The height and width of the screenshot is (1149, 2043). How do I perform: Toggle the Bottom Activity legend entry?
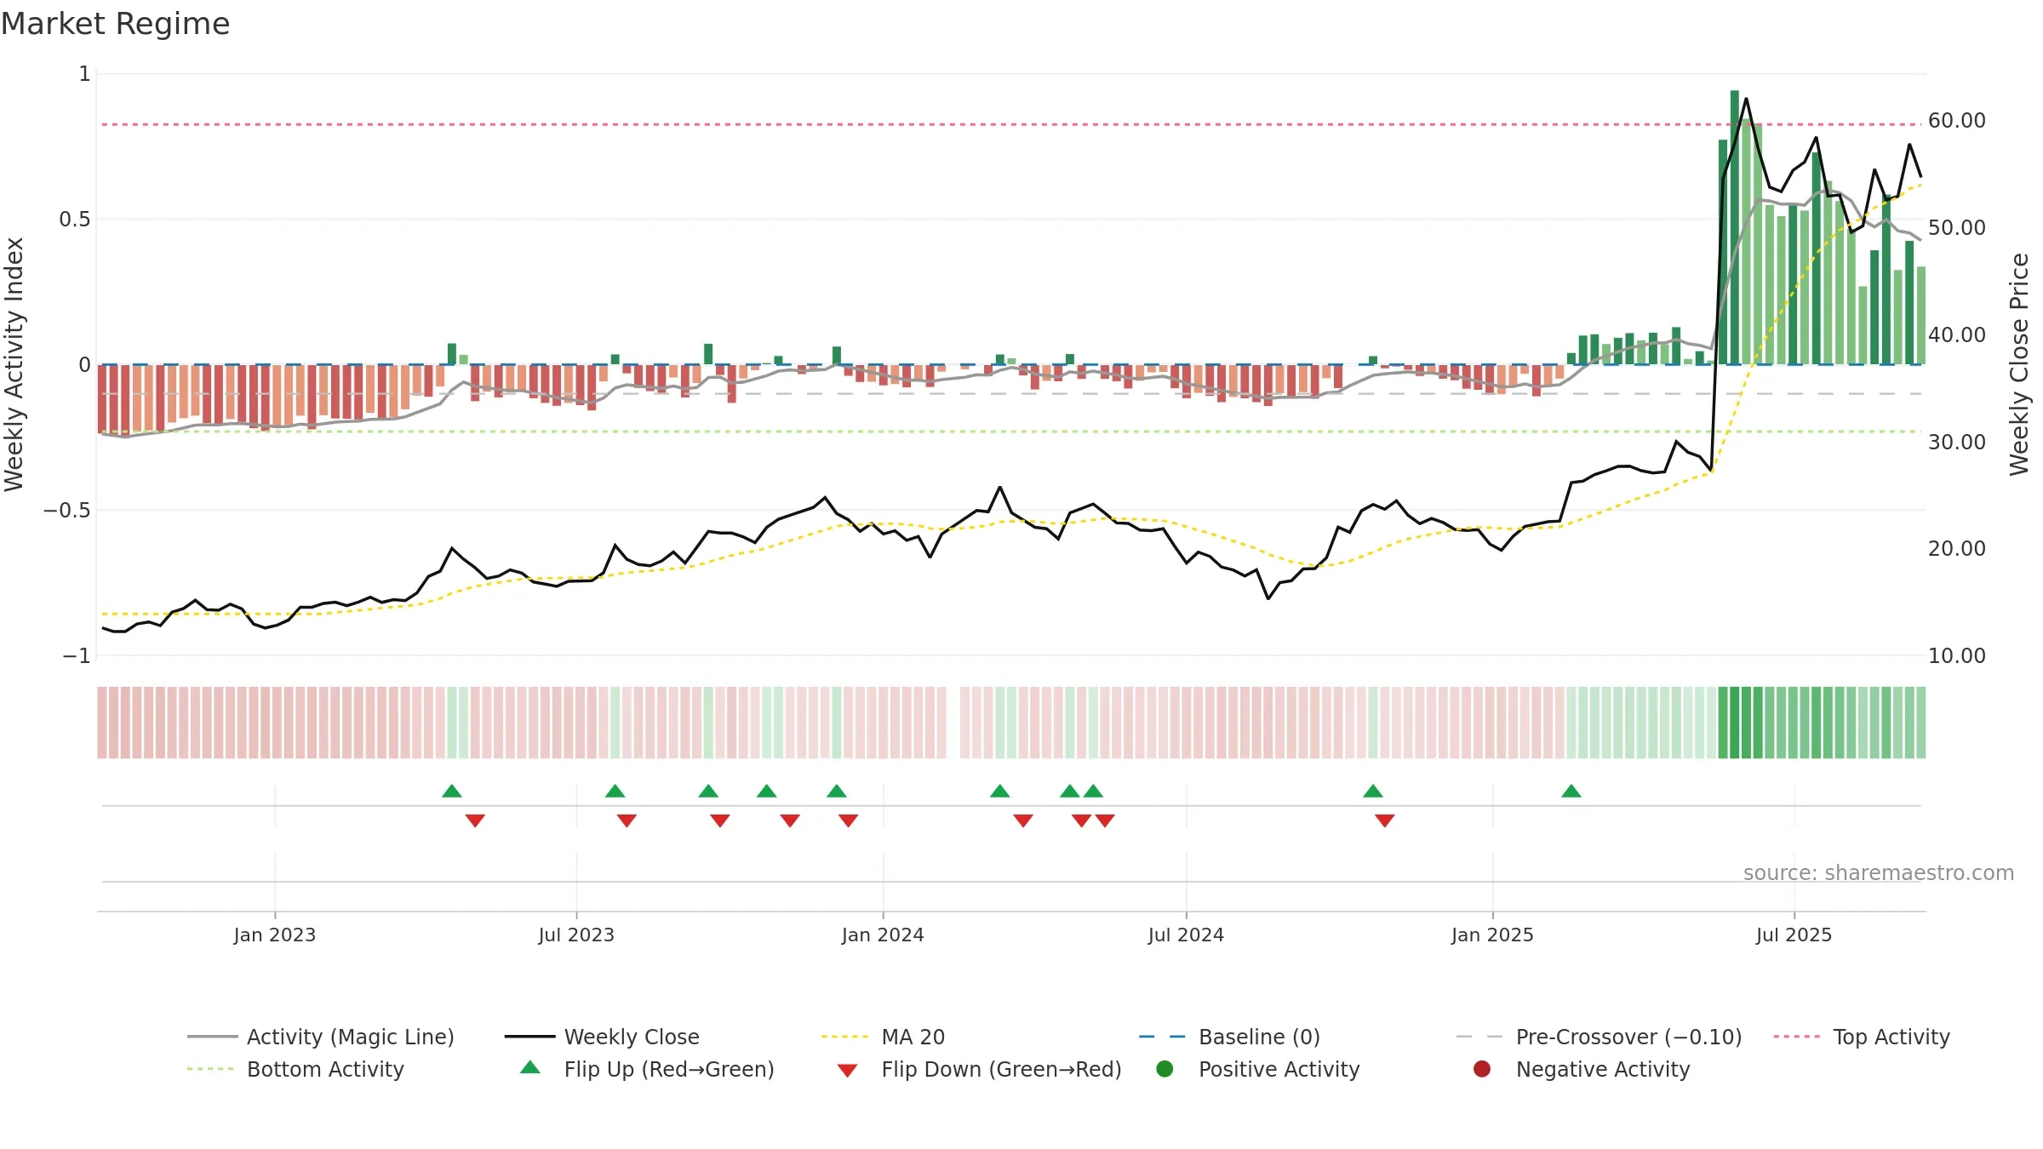click(x=295, y=1069)
